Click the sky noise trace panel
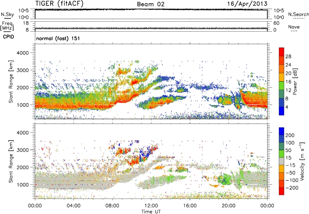Image resolution: width=309 pixels, height=214 pixels. click(151, 14)
